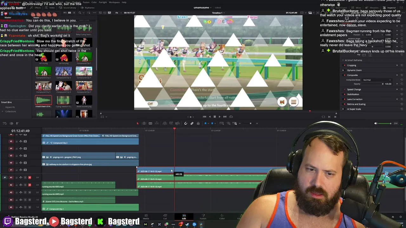
Task: Open the marker color dropdown arrow
Action: [x=215, y=123]
